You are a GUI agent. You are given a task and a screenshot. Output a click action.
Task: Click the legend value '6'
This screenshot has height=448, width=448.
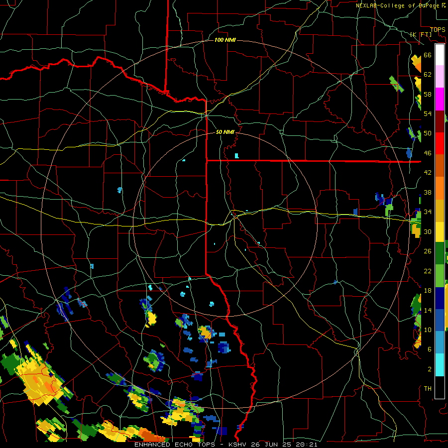tap(430, 349)
